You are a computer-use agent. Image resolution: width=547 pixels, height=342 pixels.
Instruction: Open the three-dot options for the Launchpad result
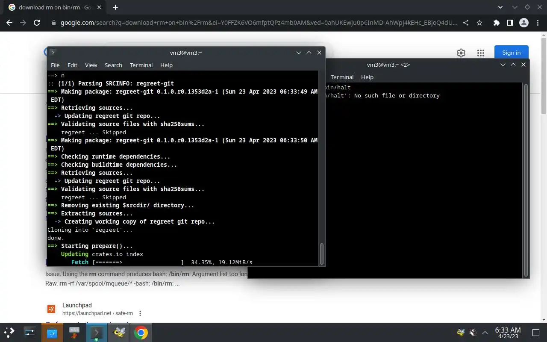click(140, 313)
